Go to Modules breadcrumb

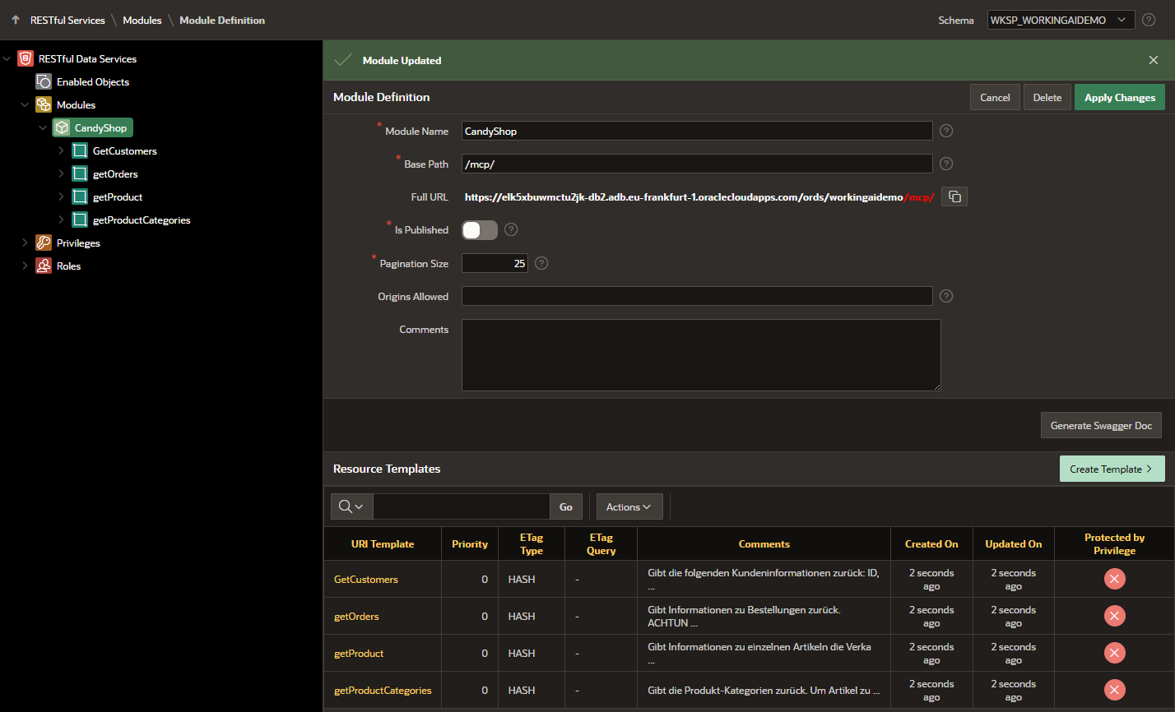pyautogui.click(x=142, y=20)
